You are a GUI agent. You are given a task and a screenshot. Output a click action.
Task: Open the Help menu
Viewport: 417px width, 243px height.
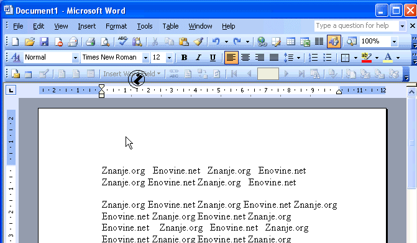point(229,26)
